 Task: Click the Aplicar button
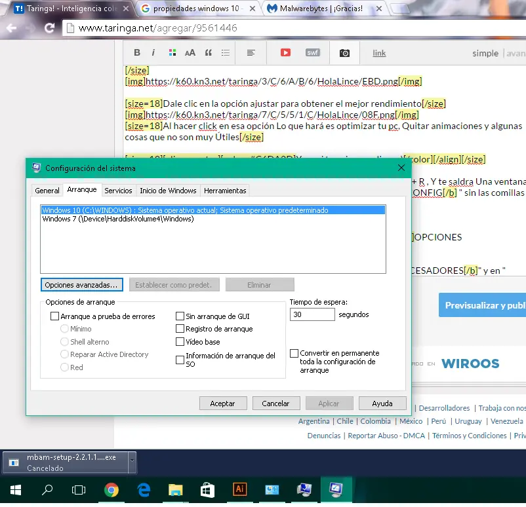pyautogui.click(x=329, y=404)
